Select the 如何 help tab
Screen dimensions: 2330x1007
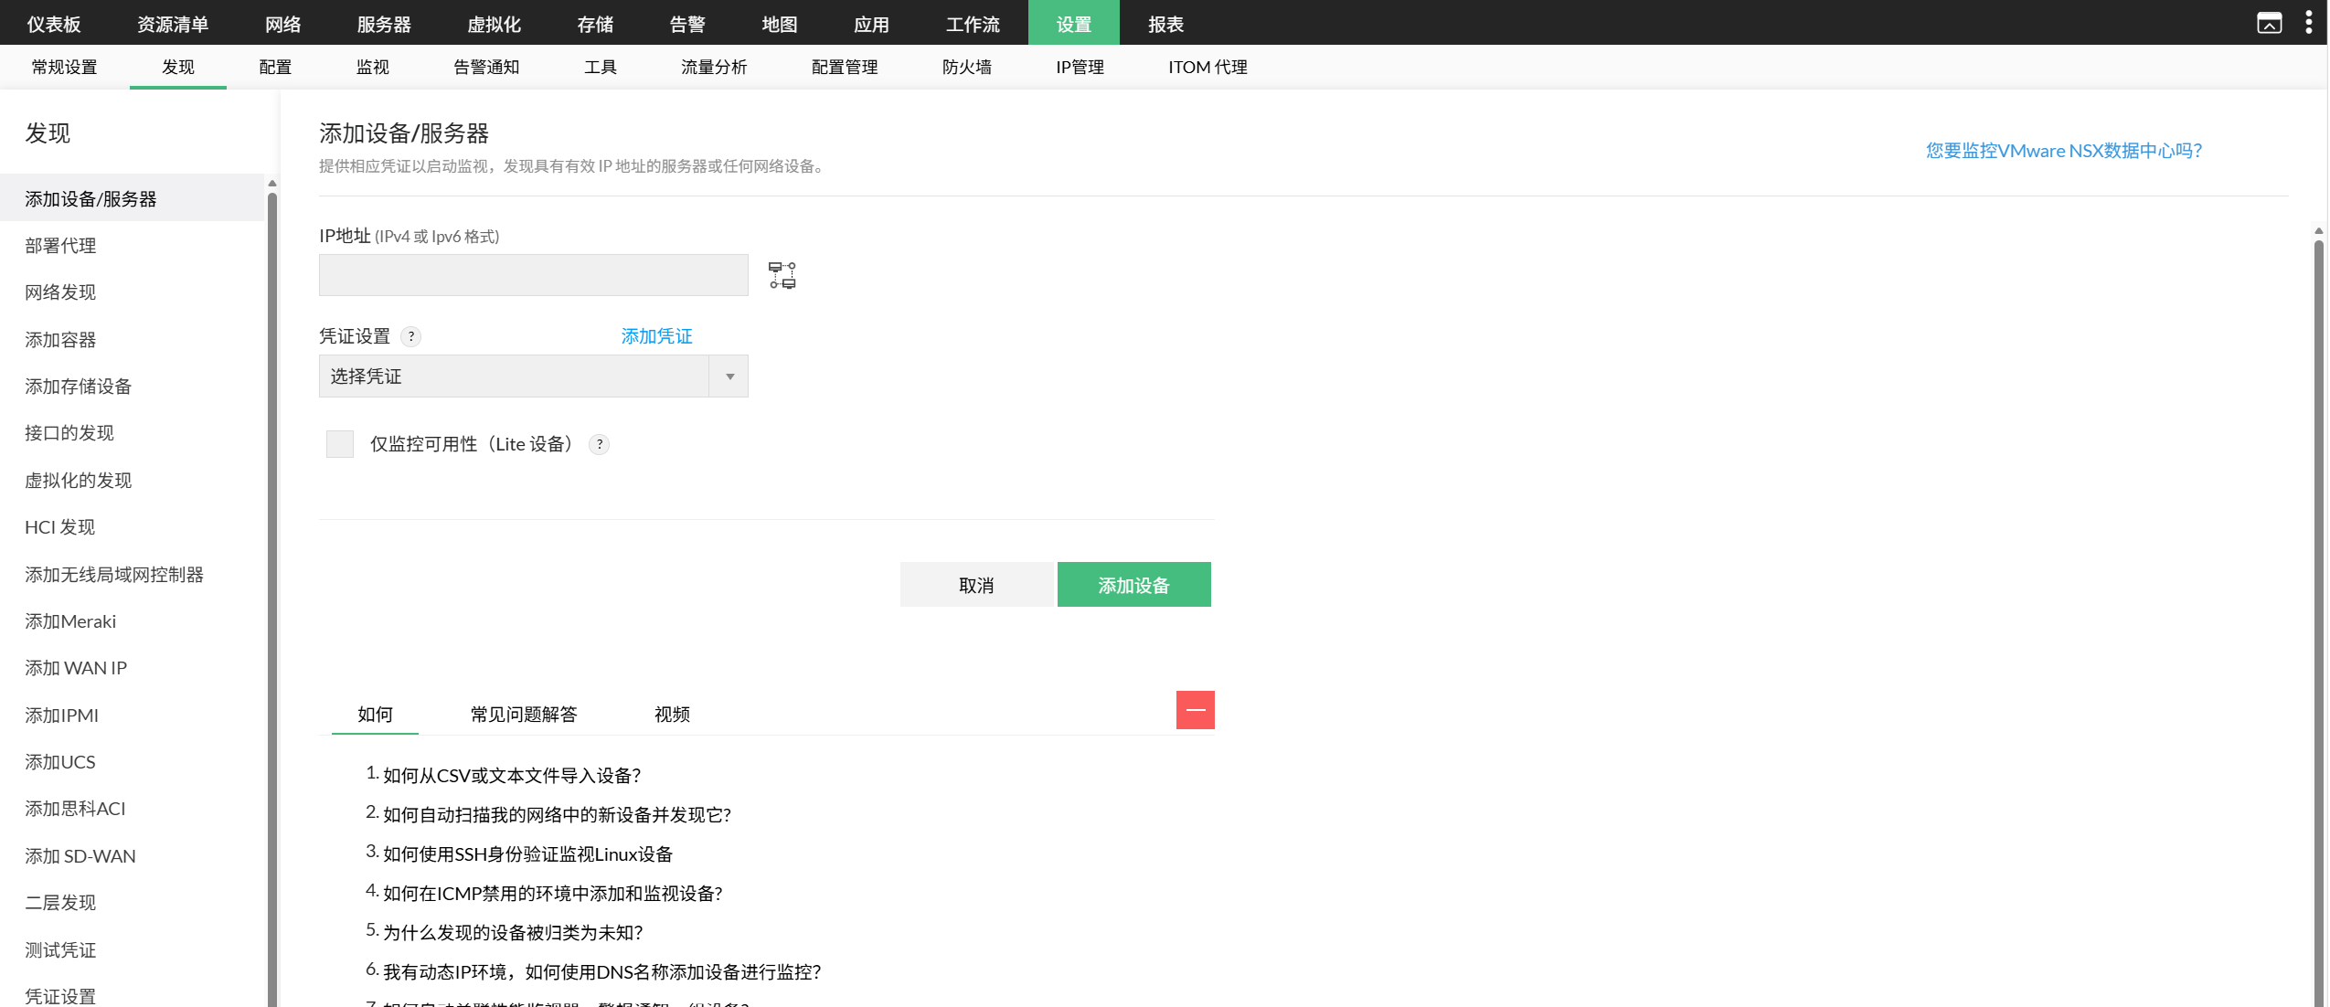tap(375, 715)
